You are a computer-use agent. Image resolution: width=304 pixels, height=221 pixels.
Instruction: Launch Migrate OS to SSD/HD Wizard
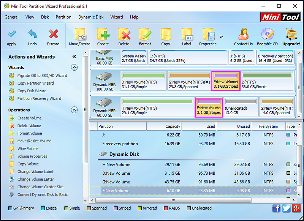tap(38, 76)
